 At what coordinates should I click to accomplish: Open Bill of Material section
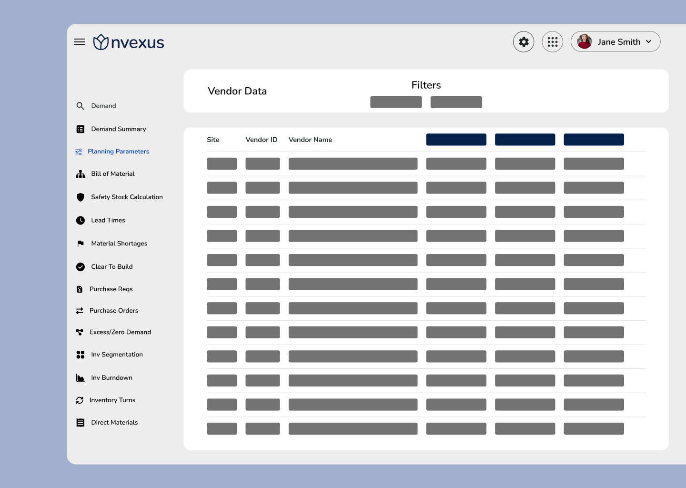pyautogui.click(x=113, y=174)
